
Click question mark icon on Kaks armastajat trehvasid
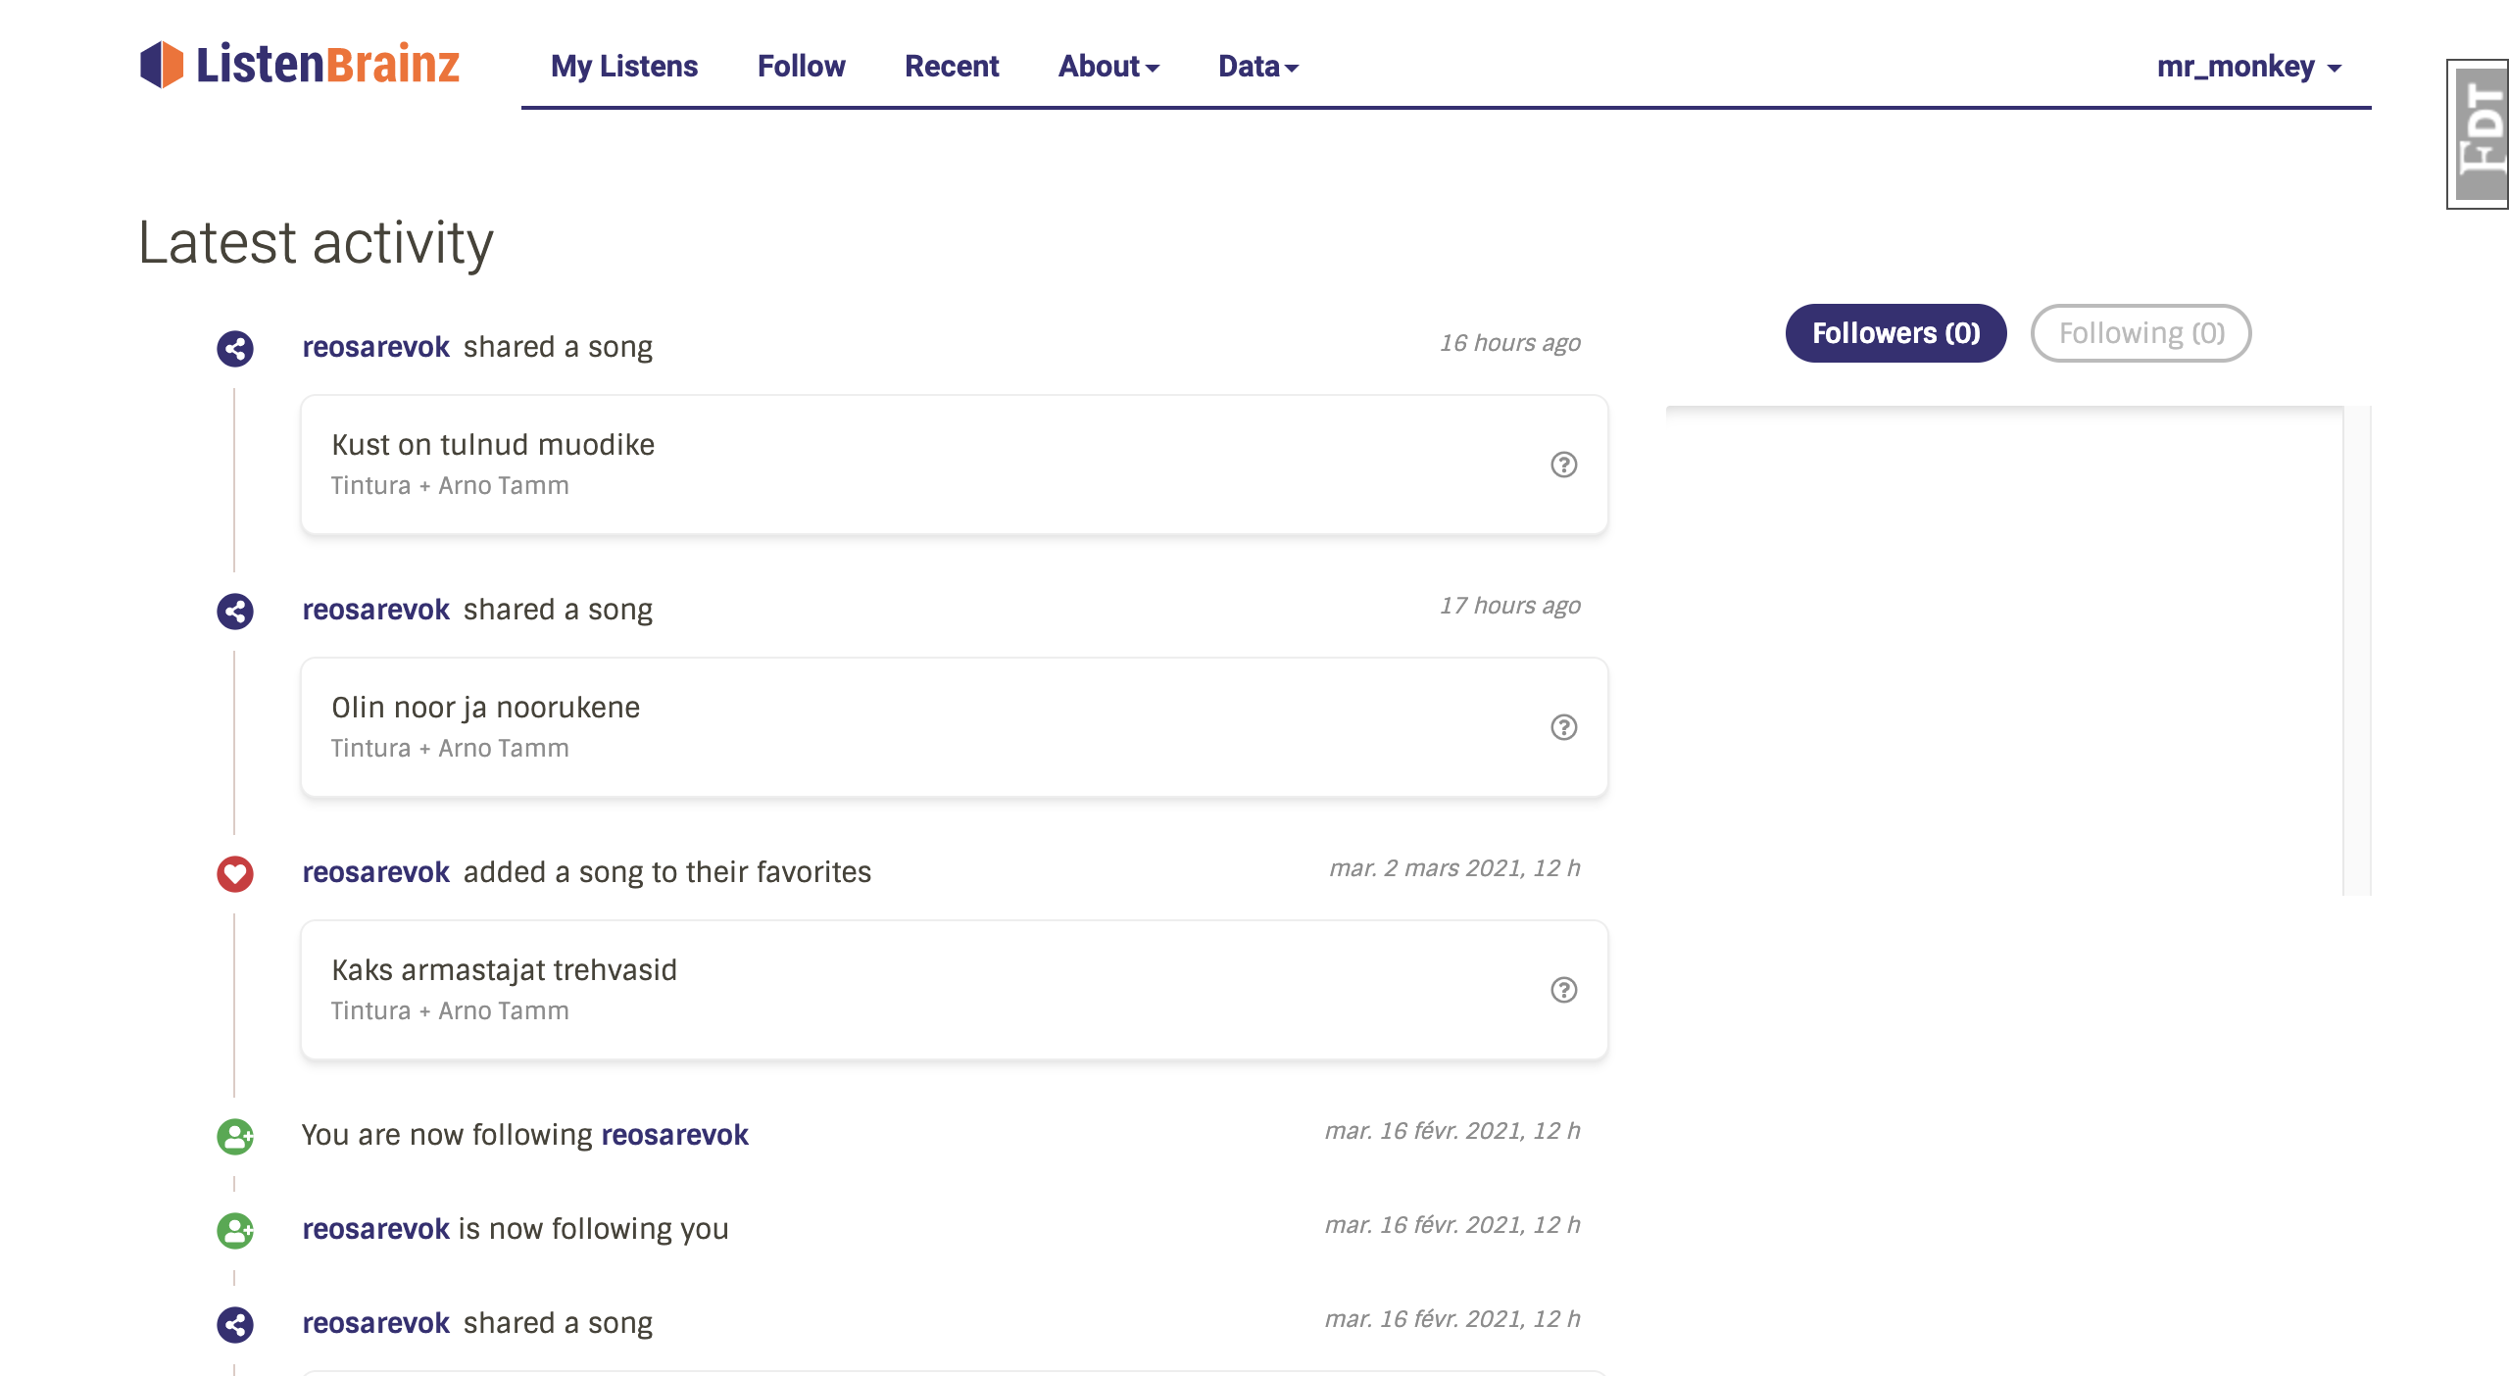tap(1563, 990)
